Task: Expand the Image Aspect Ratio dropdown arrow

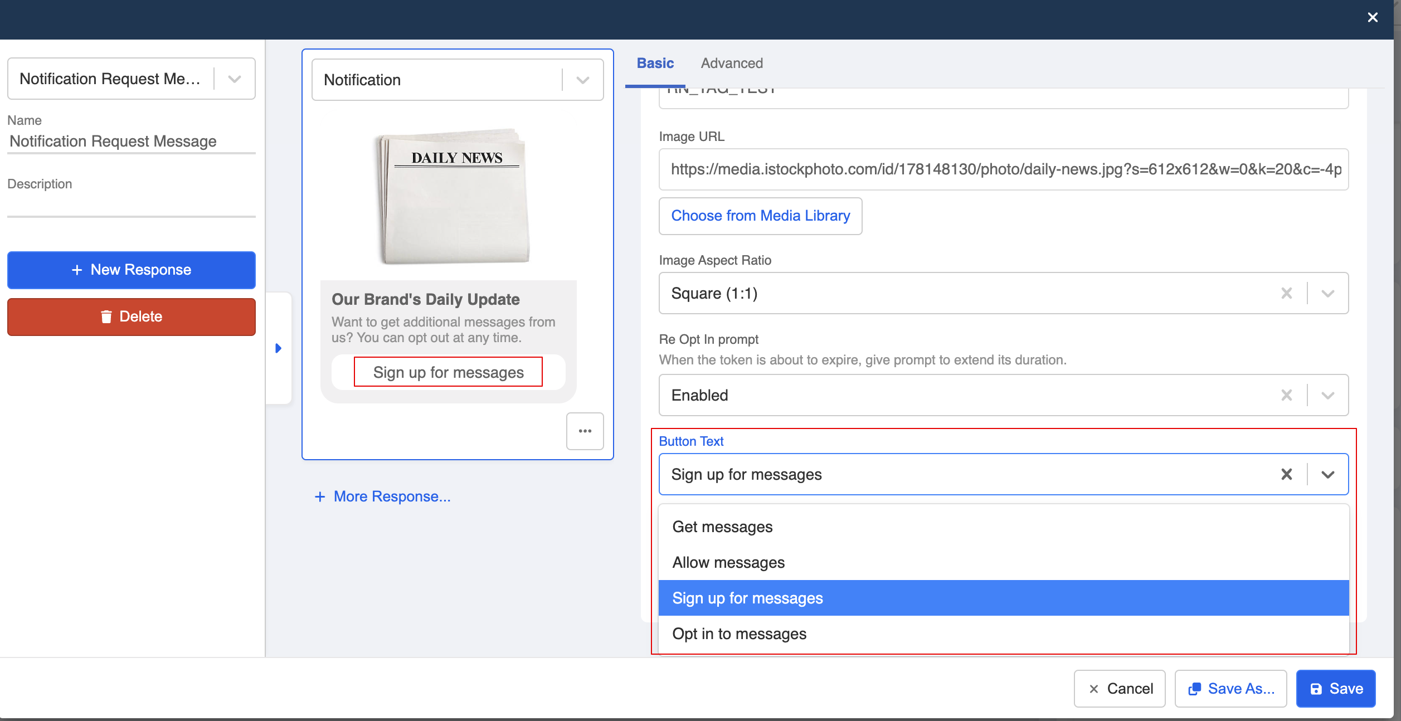Action: (1328, 293)
